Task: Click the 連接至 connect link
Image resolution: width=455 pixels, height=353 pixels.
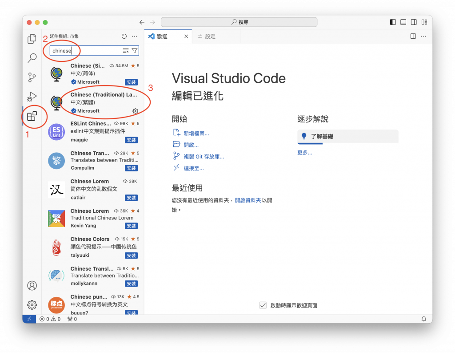Action: coord(194,168)
